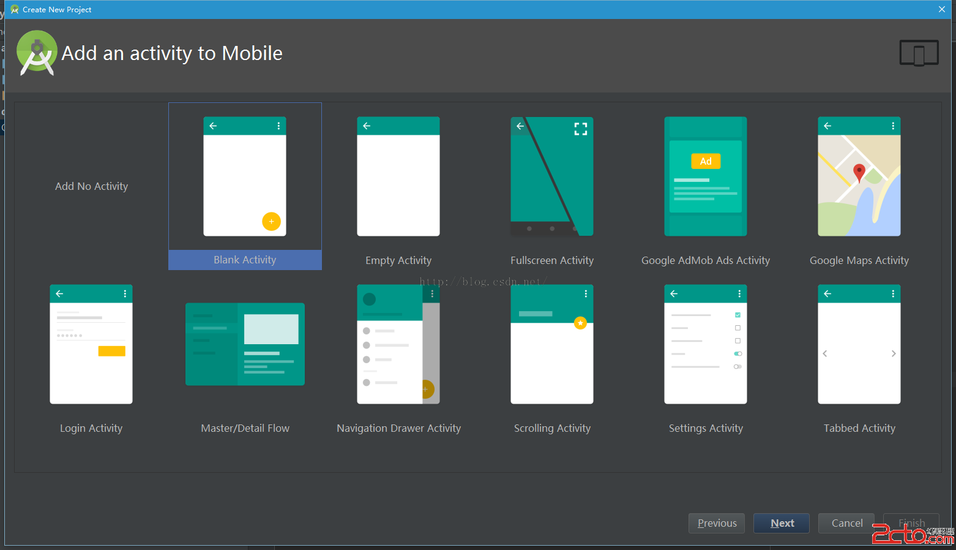Pick the Navigation Drawer Activity icon
Screen dimensions: 956x550
pyautogui.click(x=398, y=344)
